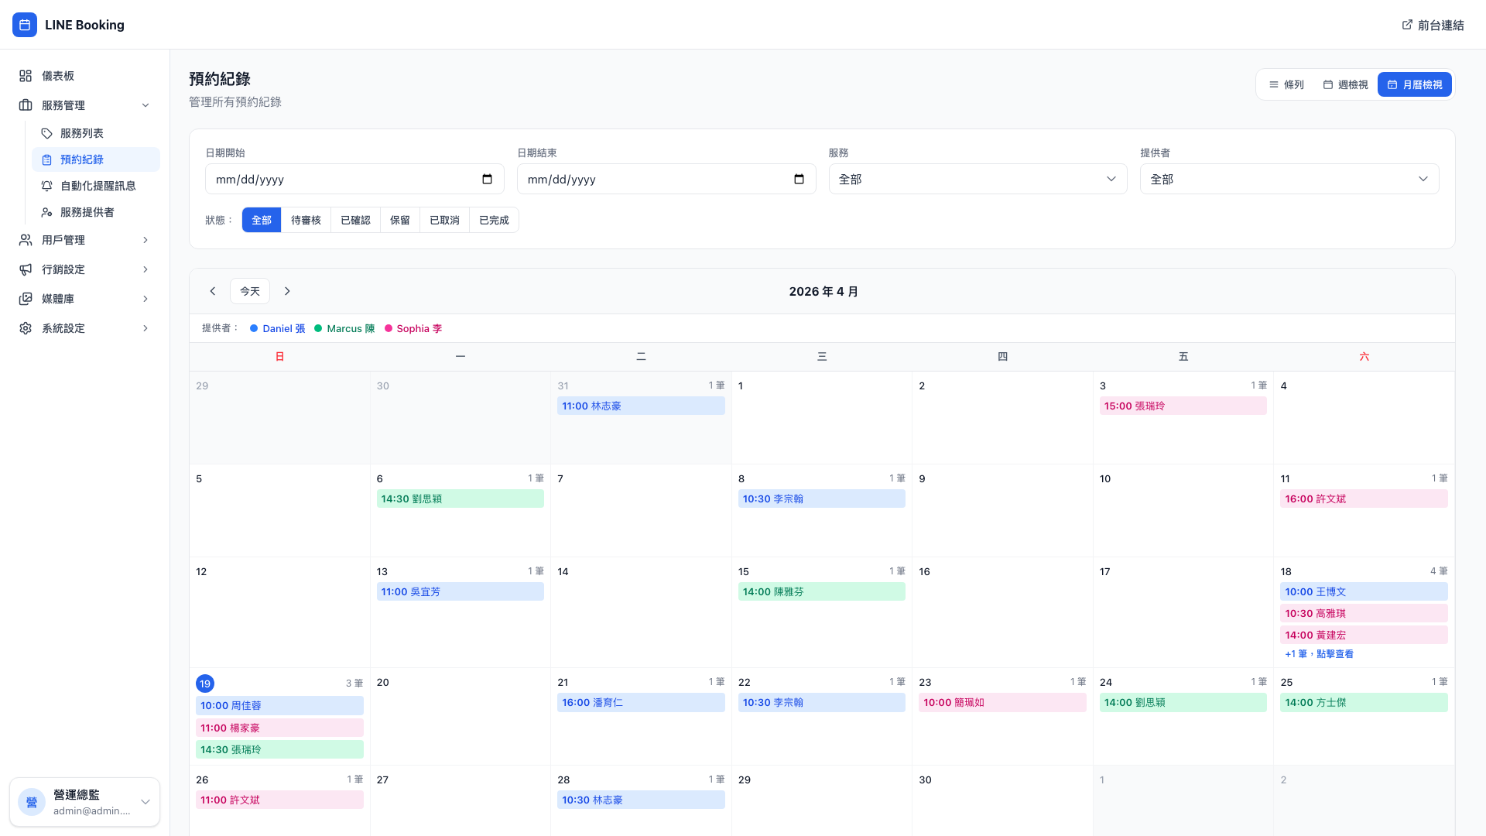Viewport: 1486px width, 836px height.
Task: Open the 服務 dropdown
Action: (978, 179)
